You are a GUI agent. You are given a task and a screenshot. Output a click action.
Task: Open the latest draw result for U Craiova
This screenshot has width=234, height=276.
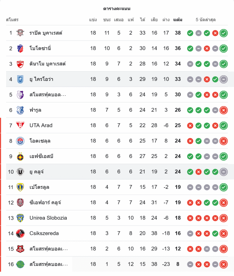tap(223, 79)
